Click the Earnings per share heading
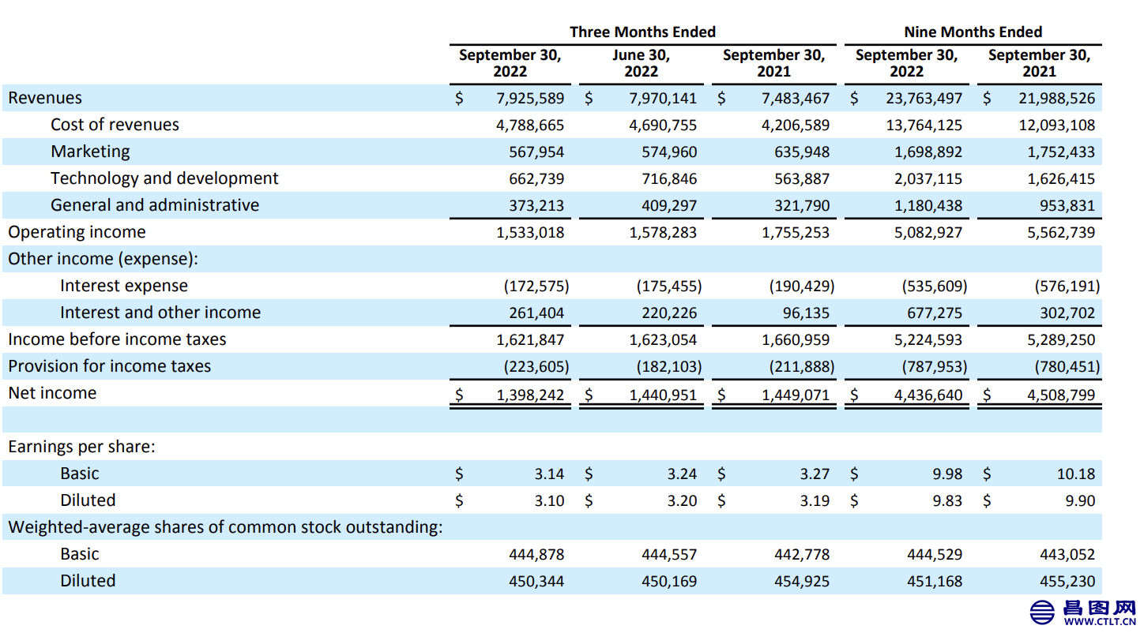1144x633 pixels. (x=81, y=447)
